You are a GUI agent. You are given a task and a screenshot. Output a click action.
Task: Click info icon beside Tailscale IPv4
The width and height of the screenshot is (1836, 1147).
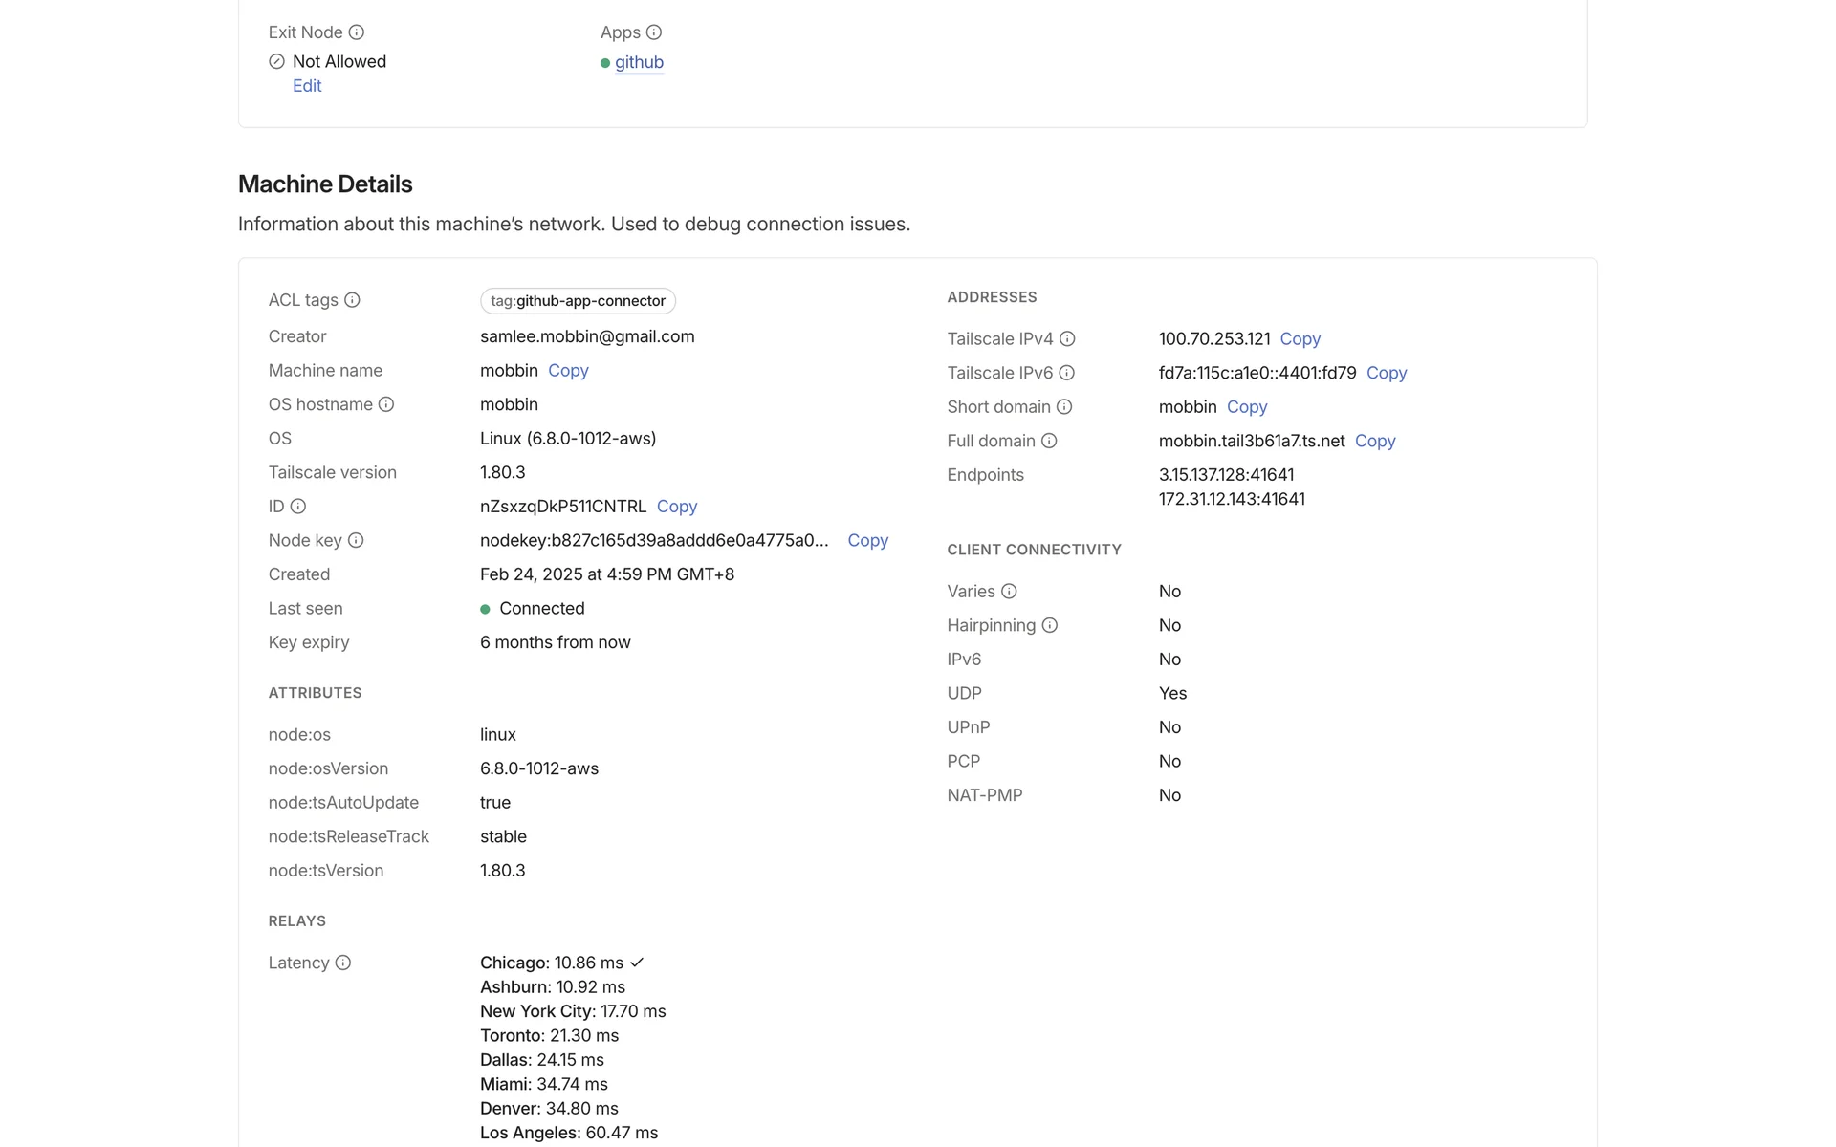pos(1067,338)
